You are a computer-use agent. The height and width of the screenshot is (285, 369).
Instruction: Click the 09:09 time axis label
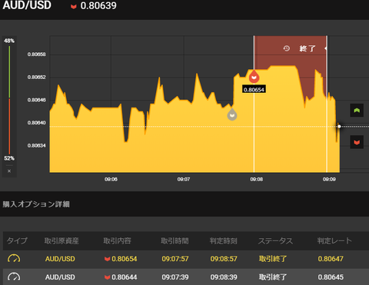click(329, 179)
